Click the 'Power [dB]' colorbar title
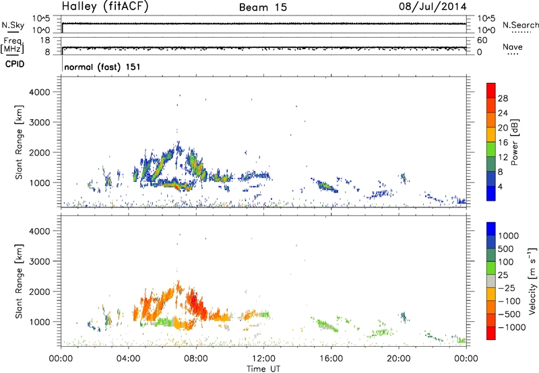Image resolution: width=539 pixels, height=373 pixels. coord(514,142)
